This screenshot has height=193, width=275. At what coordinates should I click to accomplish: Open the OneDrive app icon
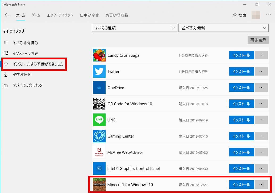pos(99,87)
